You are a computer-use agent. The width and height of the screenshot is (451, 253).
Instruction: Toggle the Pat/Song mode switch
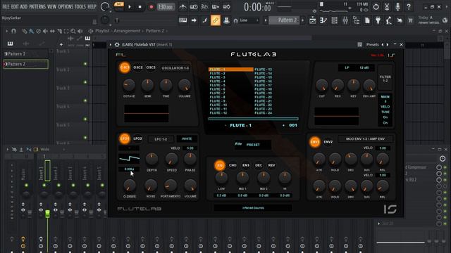tap(119, 6)
